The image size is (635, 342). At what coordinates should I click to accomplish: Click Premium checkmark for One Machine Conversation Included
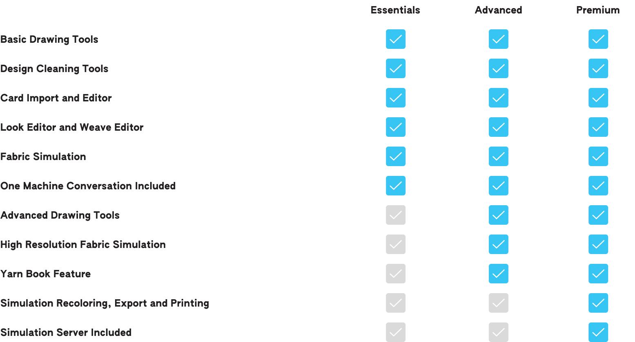(598, 186)
